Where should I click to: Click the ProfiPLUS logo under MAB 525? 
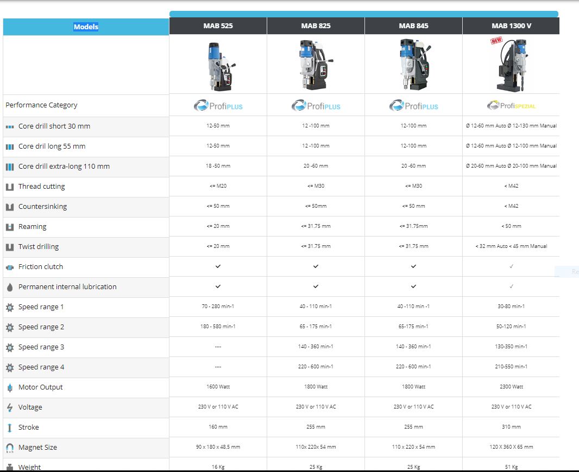(x=218, y=105)
